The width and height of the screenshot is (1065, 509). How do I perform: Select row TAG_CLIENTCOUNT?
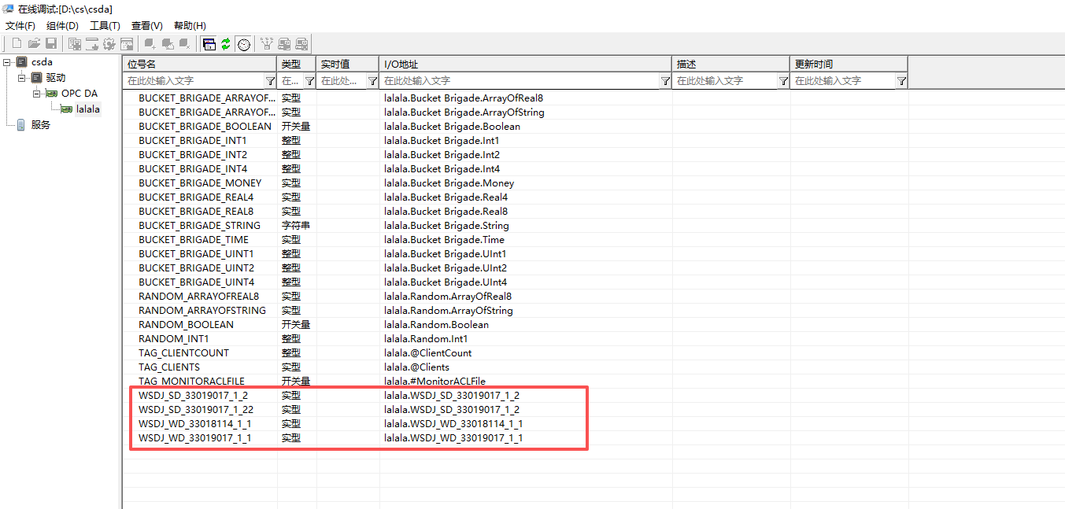coord(594,353)
